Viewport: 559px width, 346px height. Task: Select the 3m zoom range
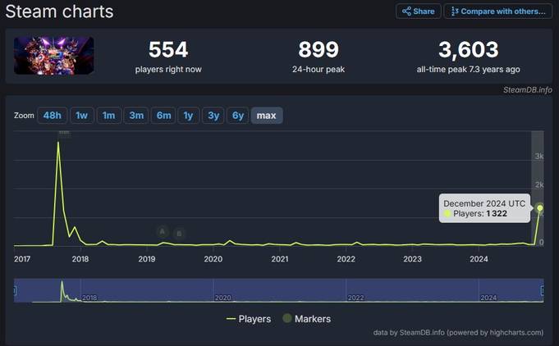pyautogui.click(x=136, y=116)
